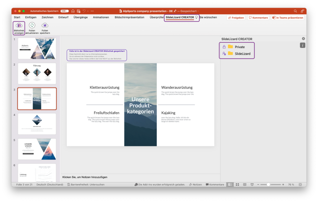Click the Unsere Produktkategorien title text

tap(140, 105)
